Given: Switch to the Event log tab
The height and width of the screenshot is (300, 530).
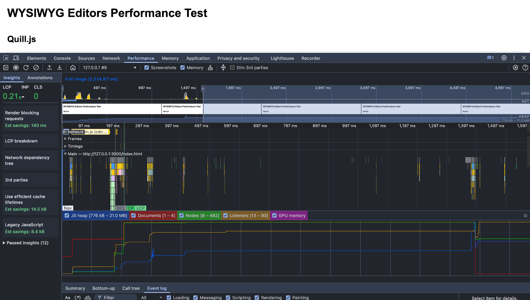Looking at the screenshot, I should click(157, 288).
